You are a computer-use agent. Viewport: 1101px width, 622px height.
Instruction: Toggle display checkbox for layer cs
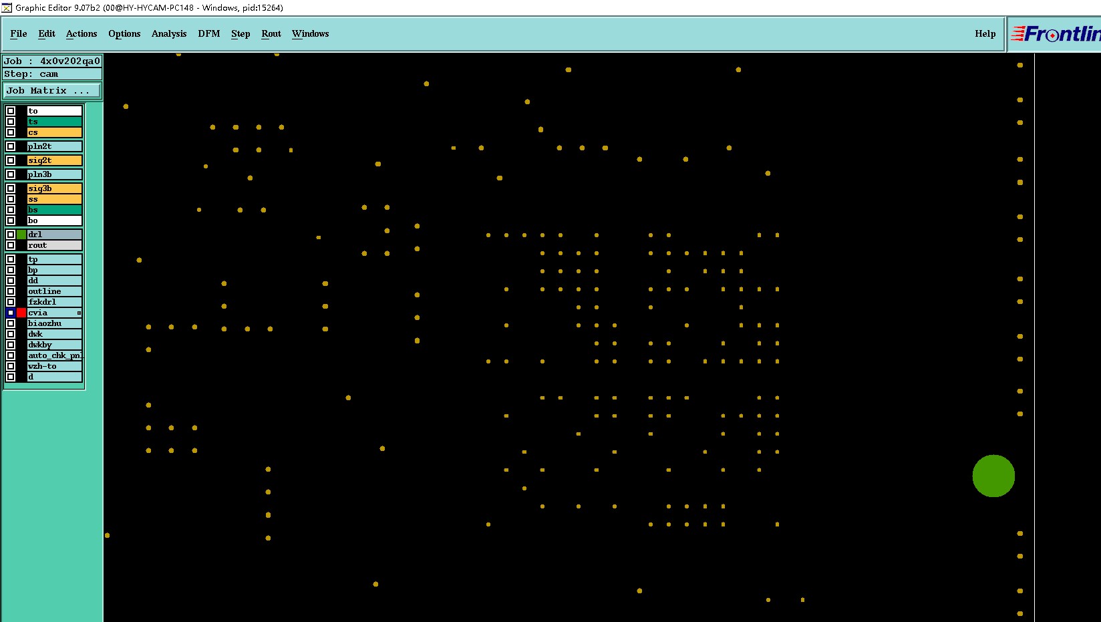[x=11, y=132]
